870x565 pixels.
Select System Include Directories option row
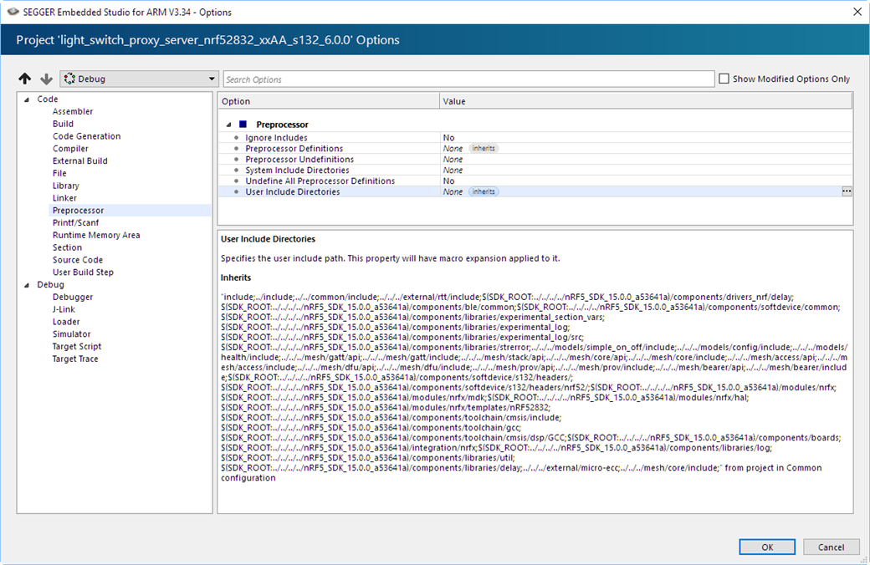535,171
